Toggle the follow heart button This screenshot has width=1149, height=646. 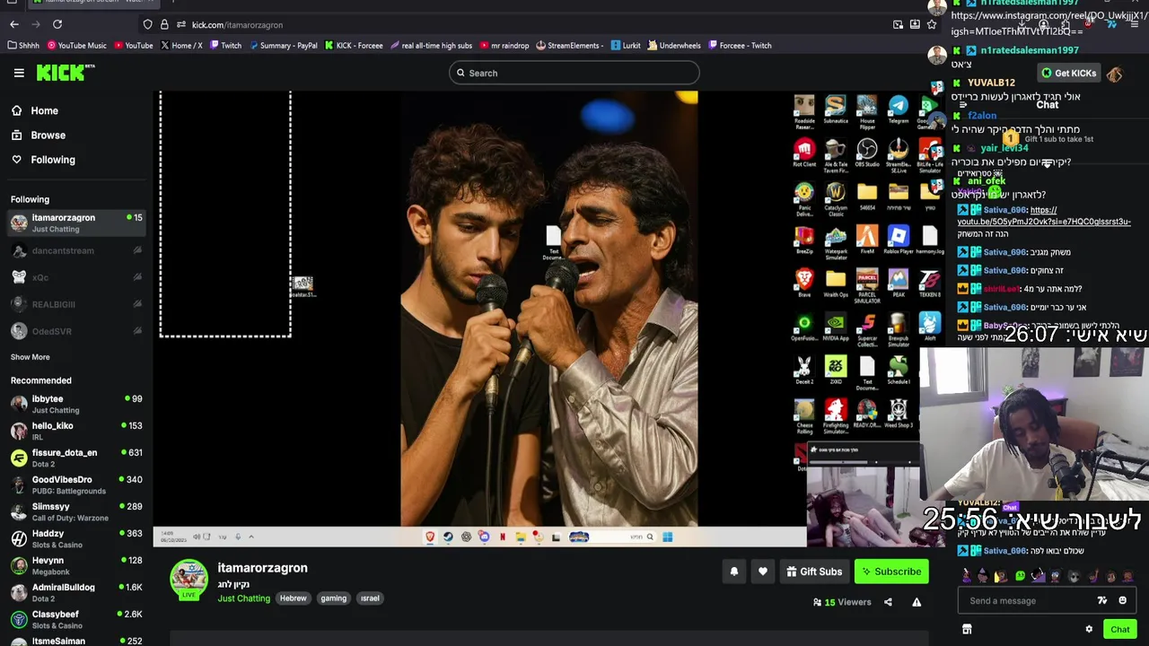point(763,572)
